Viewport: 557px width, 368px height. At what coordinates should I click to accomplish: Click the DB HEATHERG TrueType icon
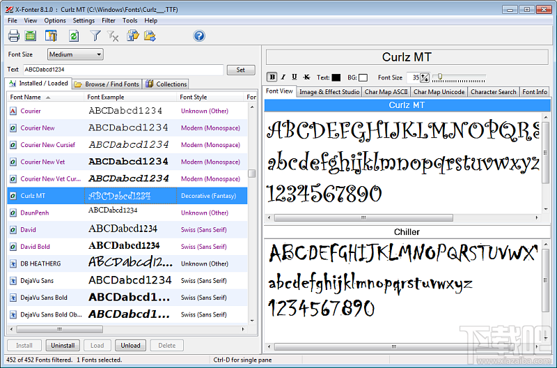13,264
